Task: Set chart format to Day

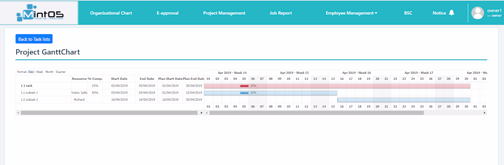Action: (31, 72)
